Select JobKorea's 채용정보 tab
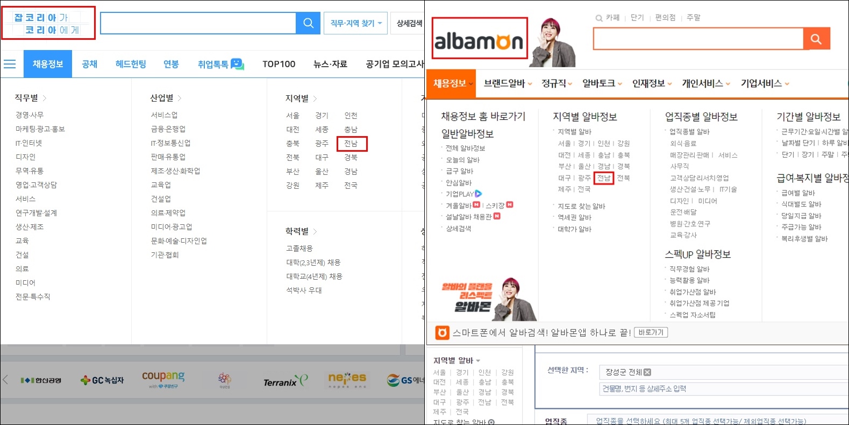The width and height of the screenshot is (849, 425). pos(48,64)
